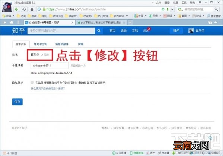
Task: Expand hidden menu items chevron in title bar
Action: coord(153,3)
